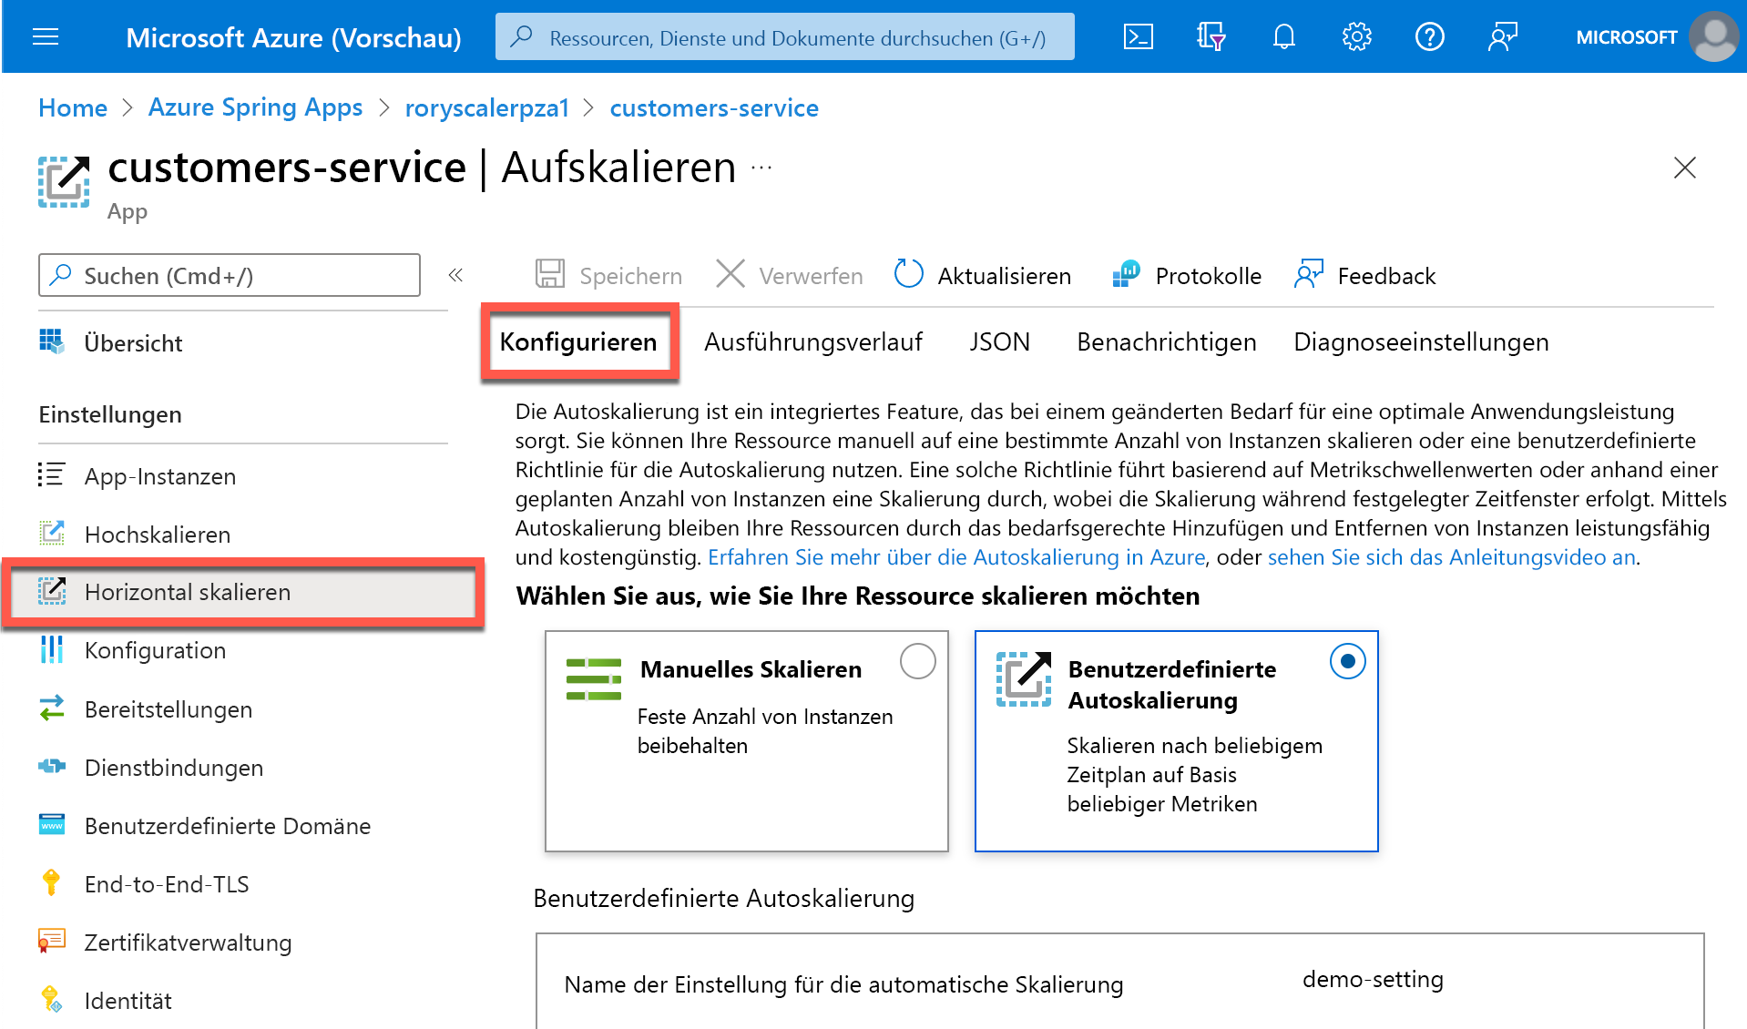Focus the global resource search box
1747x1029 pixels.
point(784,37)
